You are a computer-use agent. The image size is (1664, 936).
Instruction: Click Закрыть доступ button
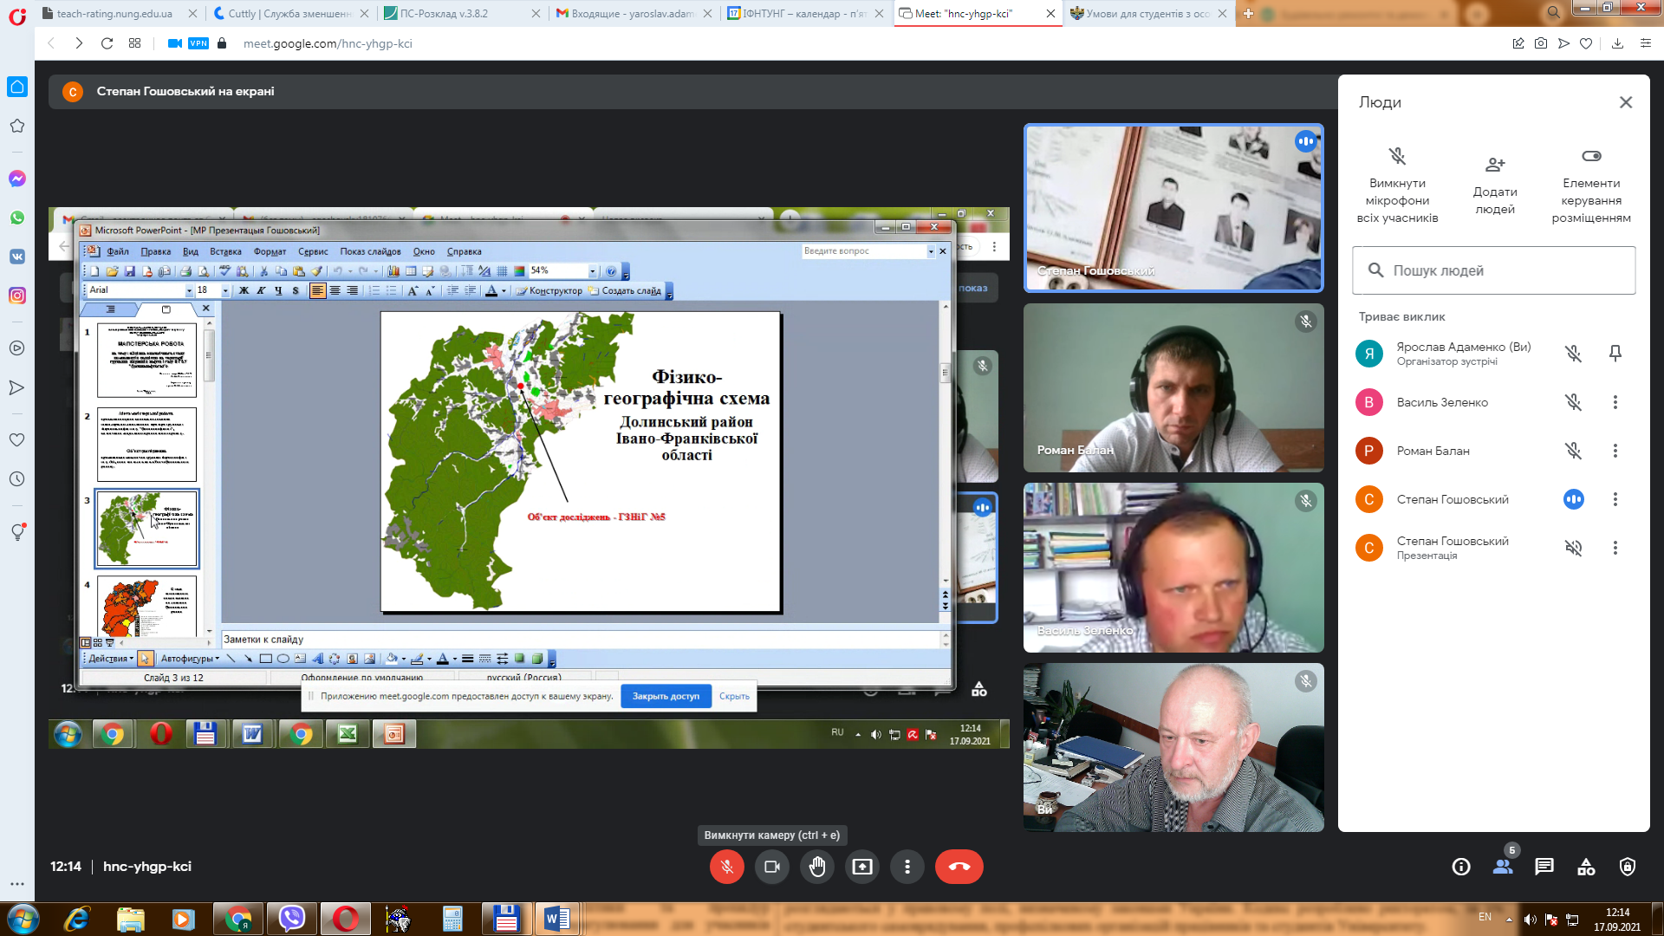[666, 696]
